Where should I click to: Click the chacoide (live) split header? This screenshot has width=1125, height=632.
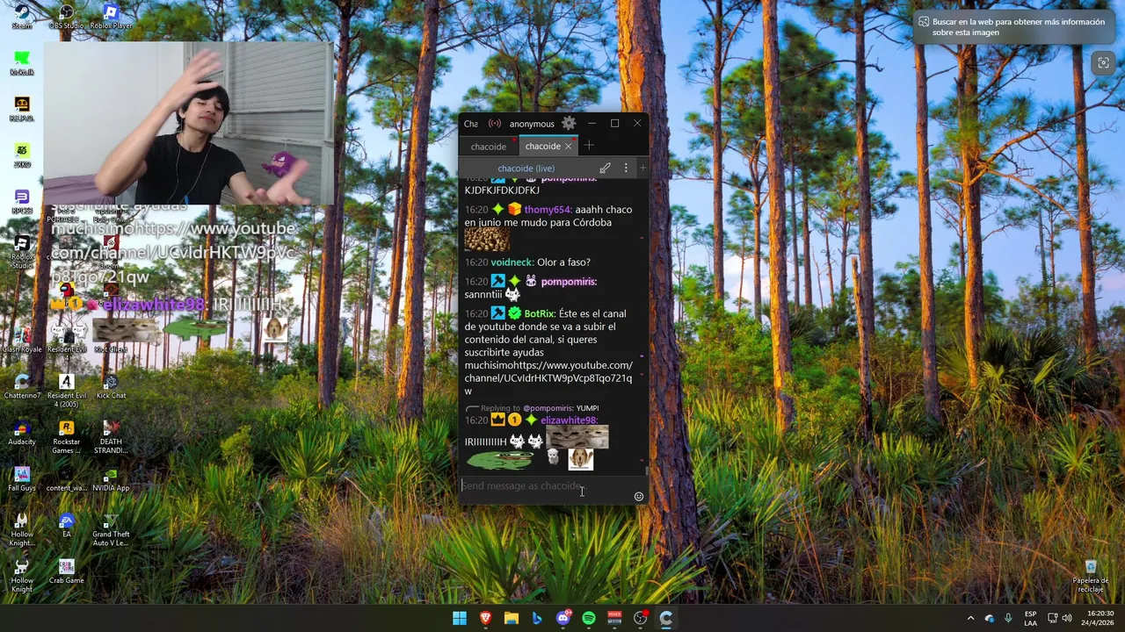point(526,169)
